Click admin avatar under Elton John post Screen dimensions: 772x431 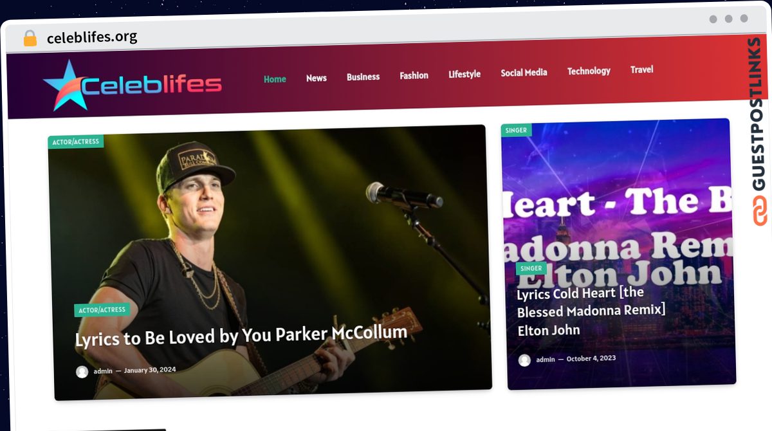tap(524, 360)
